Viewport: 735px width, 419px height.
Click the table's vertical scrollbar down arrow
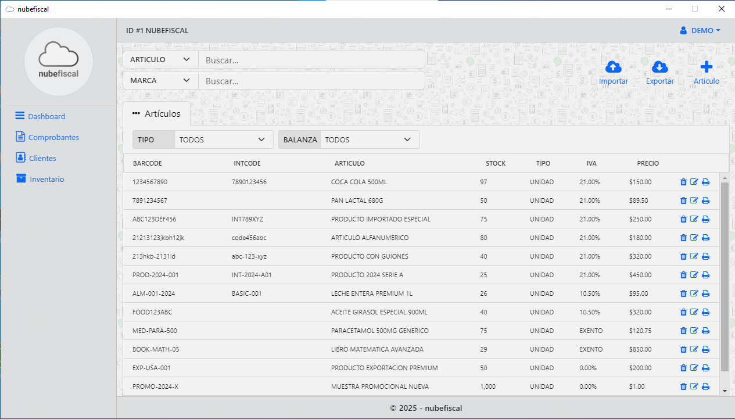click(724, 391)
